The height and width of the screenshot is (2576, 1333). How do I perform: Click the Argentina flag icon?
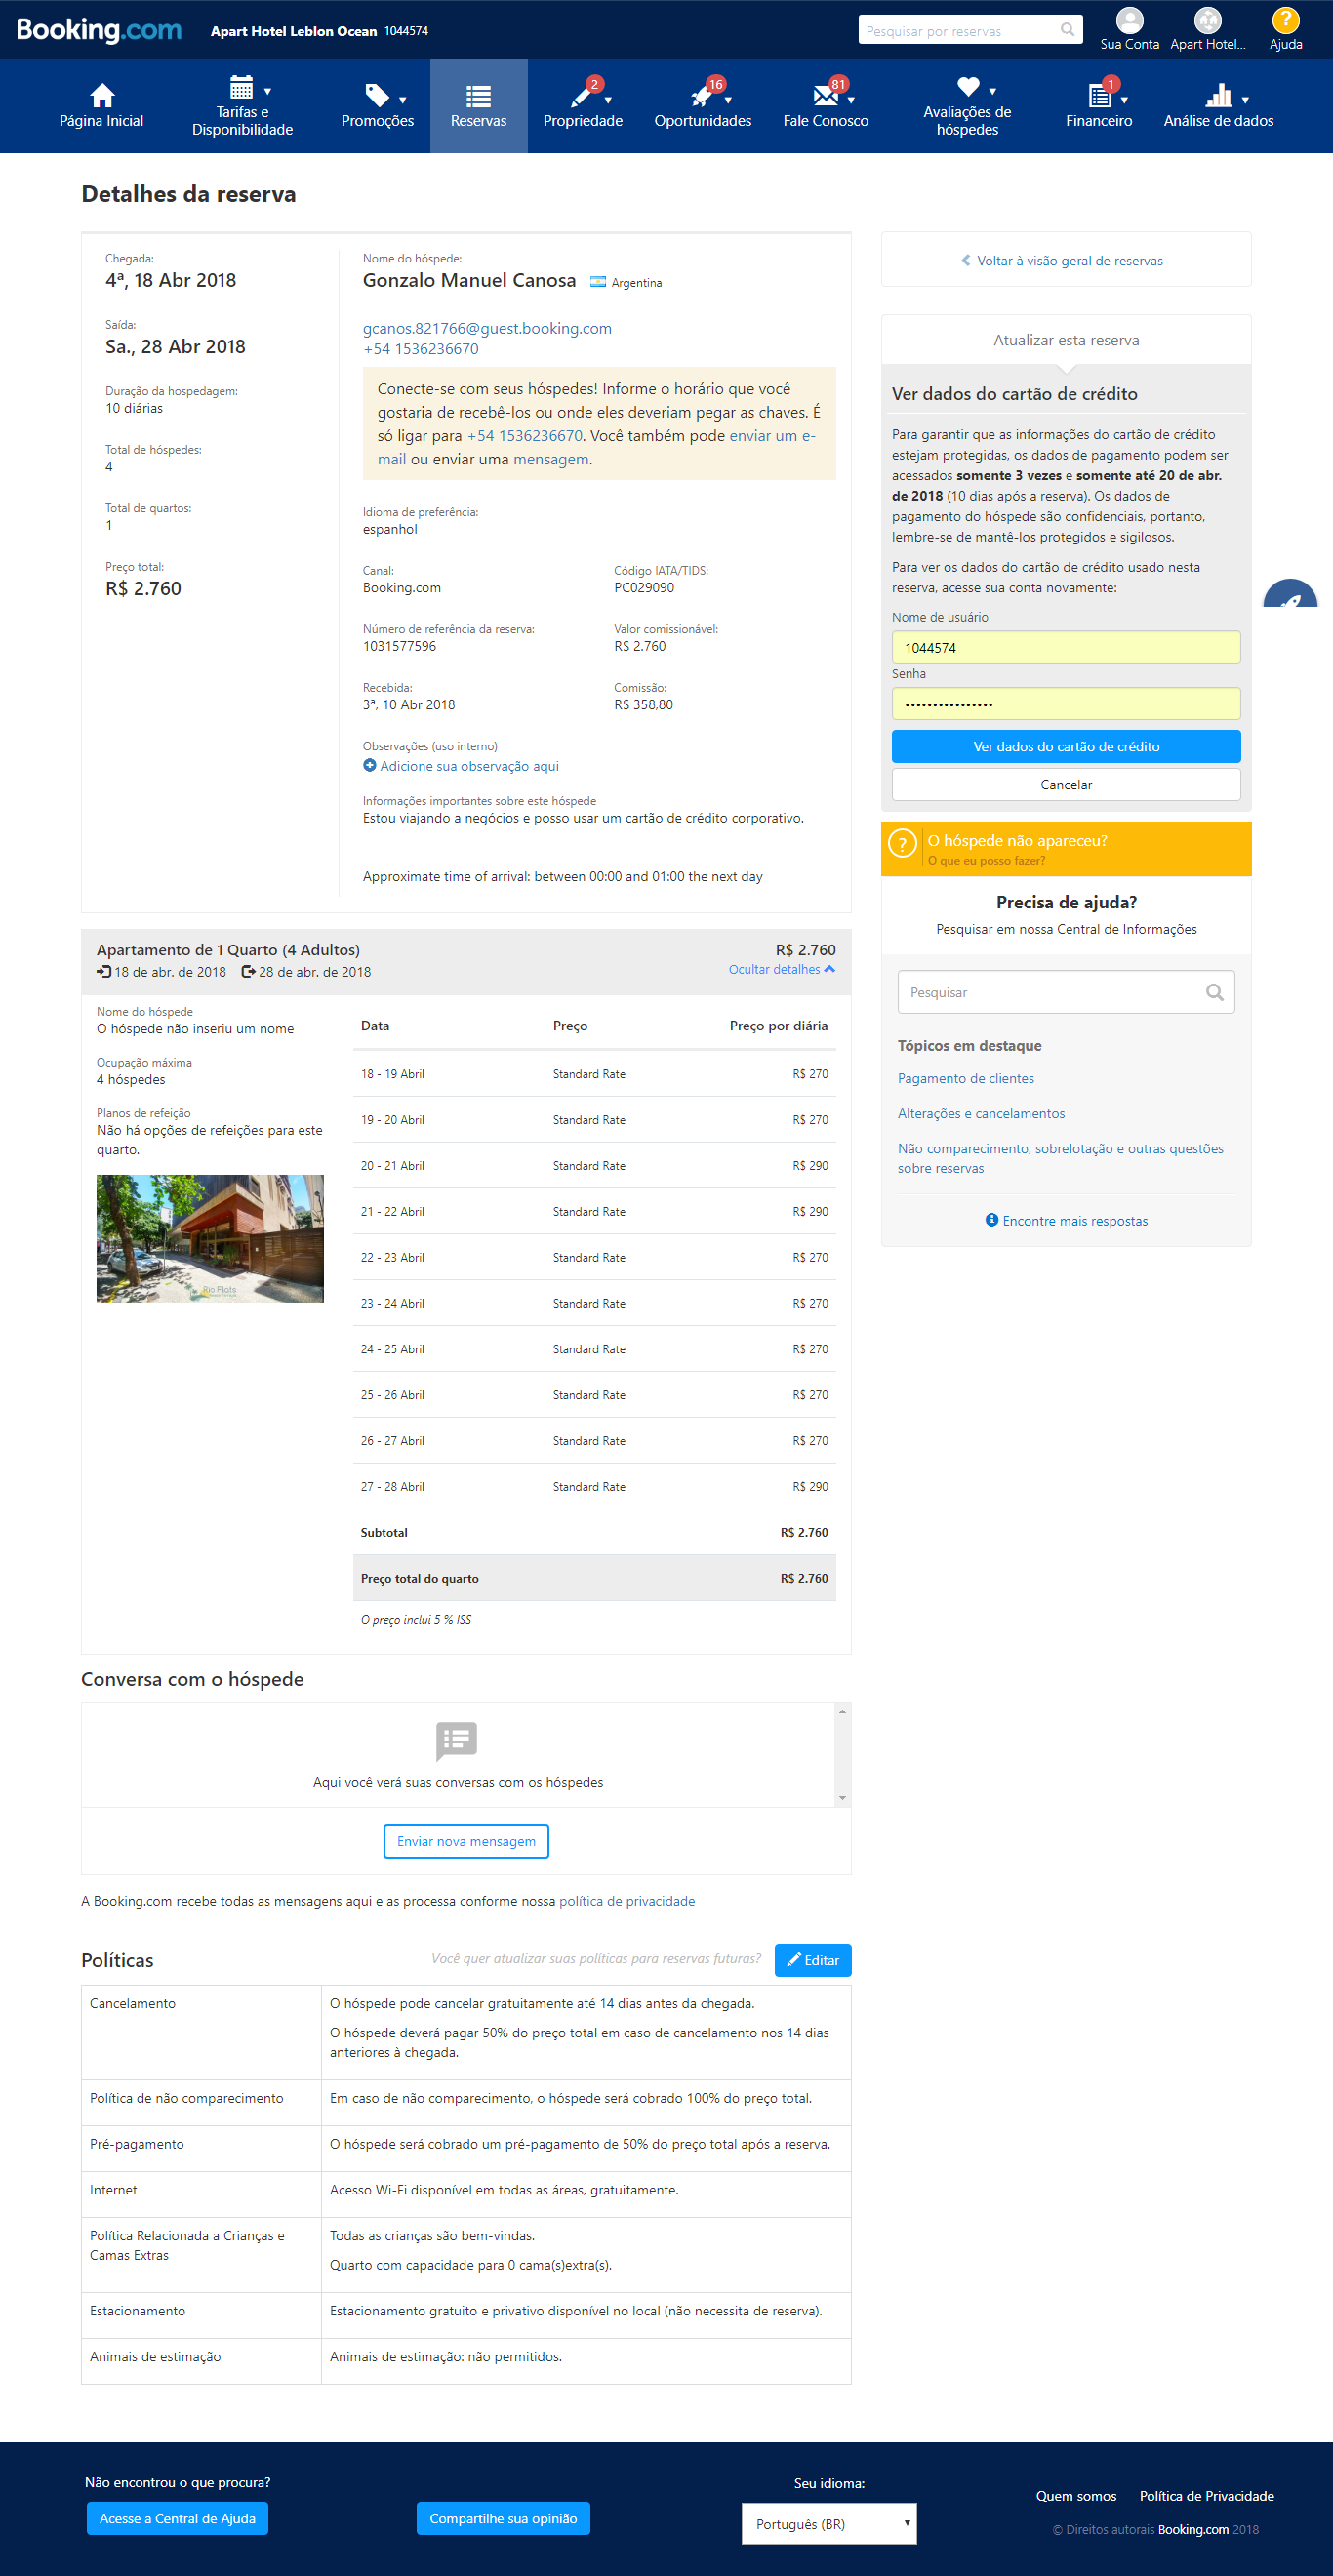point(598,282)
